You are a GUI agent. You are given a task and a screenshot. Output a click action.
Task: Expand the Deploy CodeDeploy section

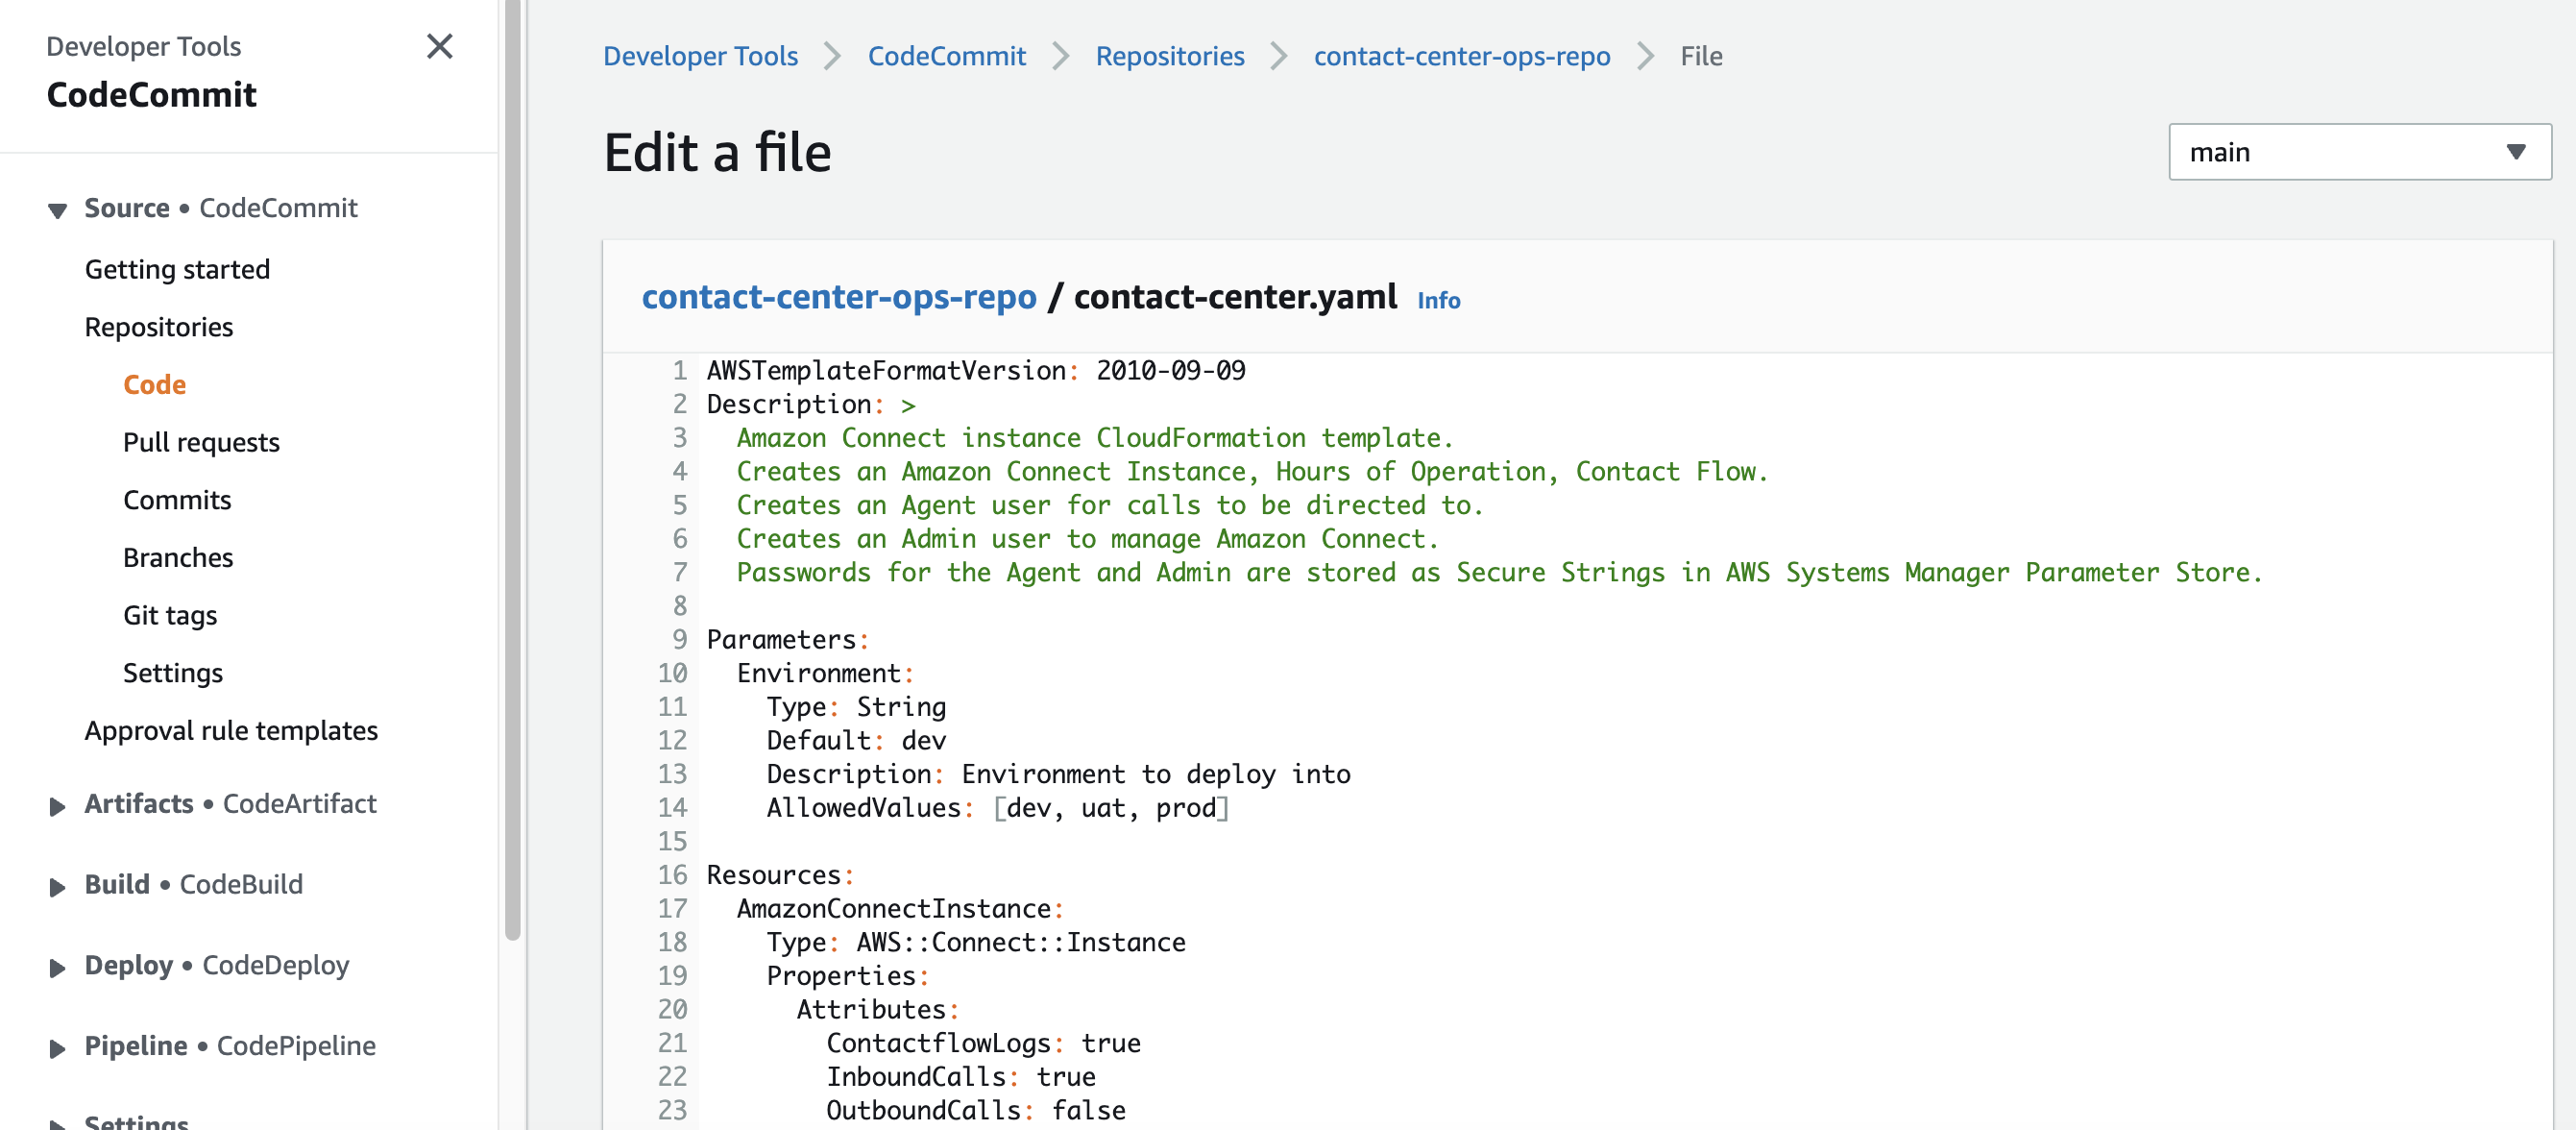(57, 967)
